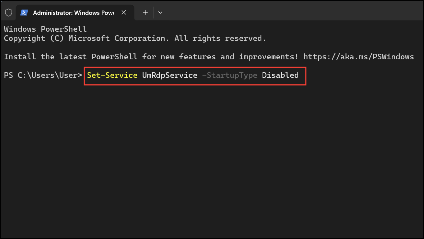Click 'Install the latest PowerShell' message text
424x239 pixels.
pyautogui.click(x=151, y=57)
